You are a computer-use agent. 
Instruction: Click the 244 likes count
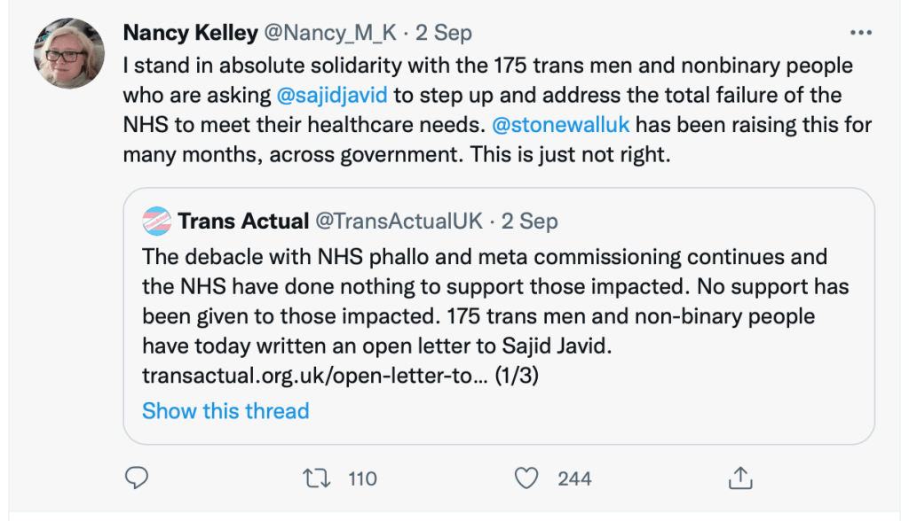574,478
